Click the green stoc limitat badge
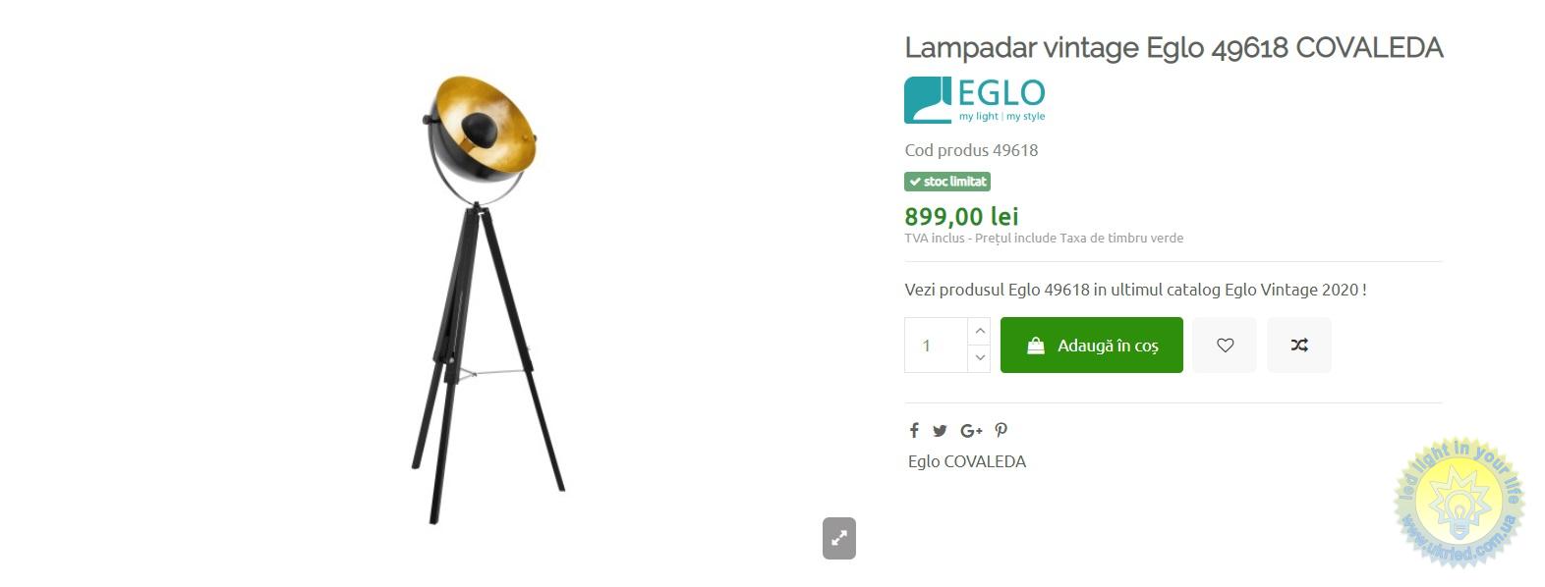This screenshot has width=1545, height=587. 947,182
